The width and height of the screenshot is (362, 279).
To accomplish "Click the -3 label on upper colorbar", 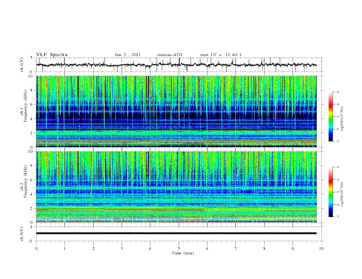I will coord(337,92).
